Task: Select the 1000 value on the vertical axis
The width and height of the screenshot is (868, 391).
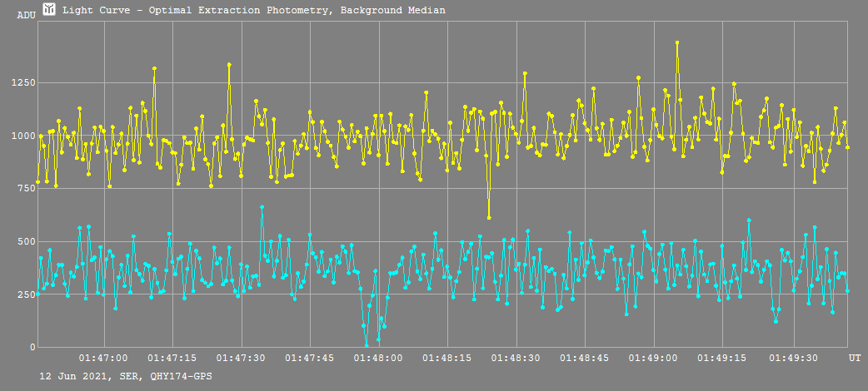Action: 22,136
